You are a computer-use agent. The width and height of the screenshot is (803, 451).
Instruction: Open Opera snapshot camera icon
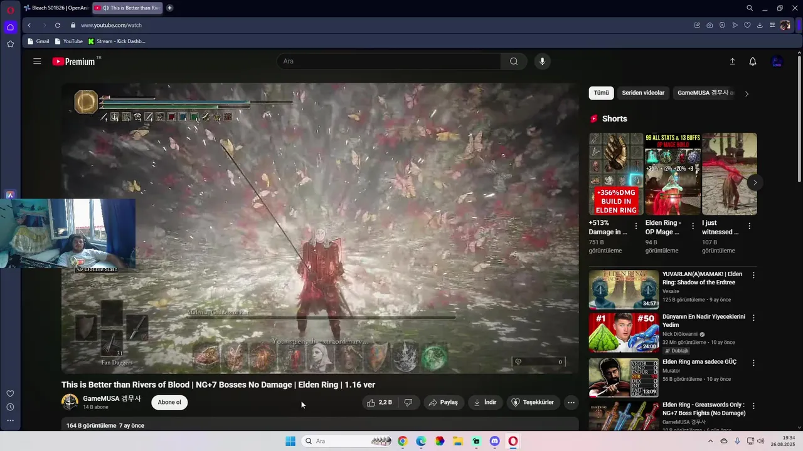[x=710, y=25]
